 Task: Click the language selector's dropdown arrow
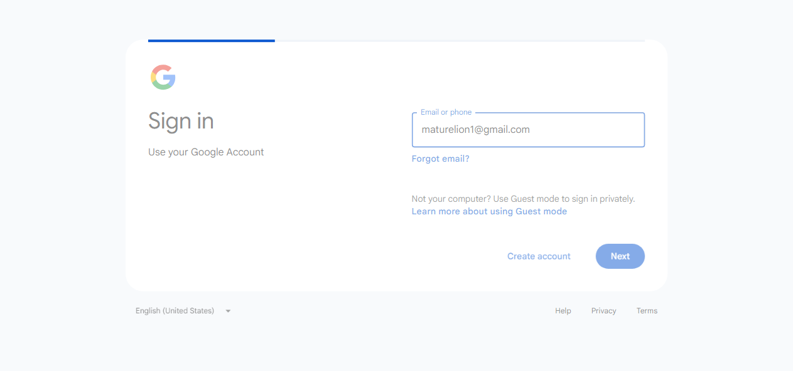point(228,311)
